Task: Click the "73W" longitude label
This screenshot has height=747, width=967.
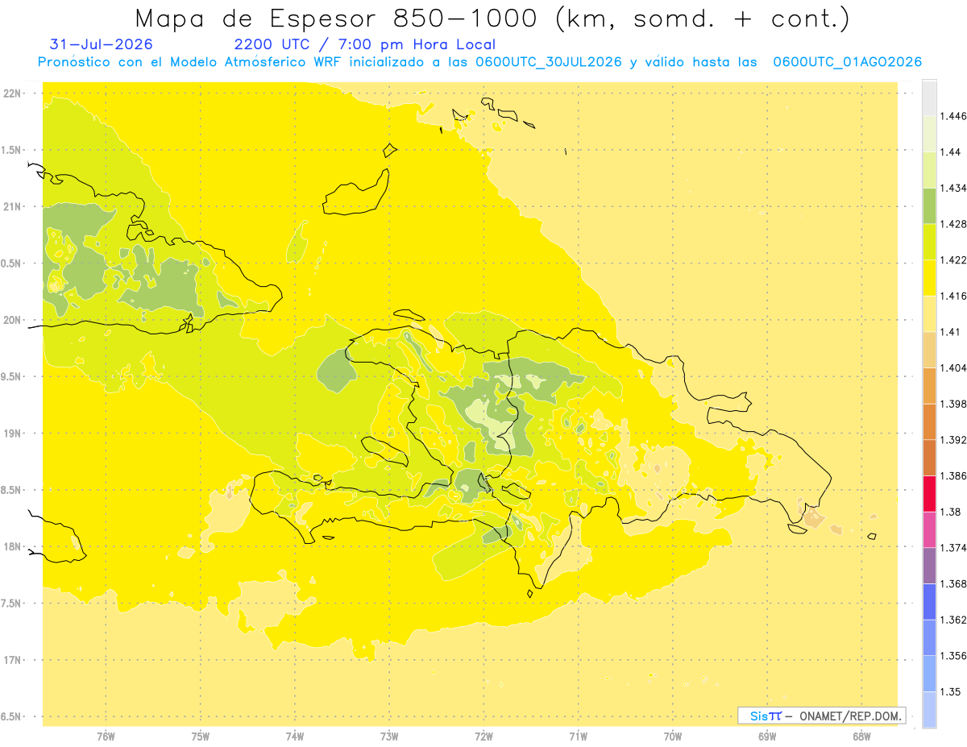Action: tap(389, 737)
